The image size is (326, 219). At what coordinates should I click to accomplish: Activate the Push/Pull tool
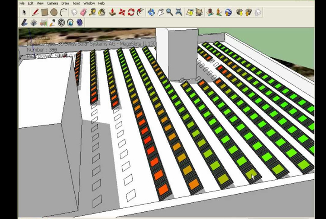(x=113, y=13)
